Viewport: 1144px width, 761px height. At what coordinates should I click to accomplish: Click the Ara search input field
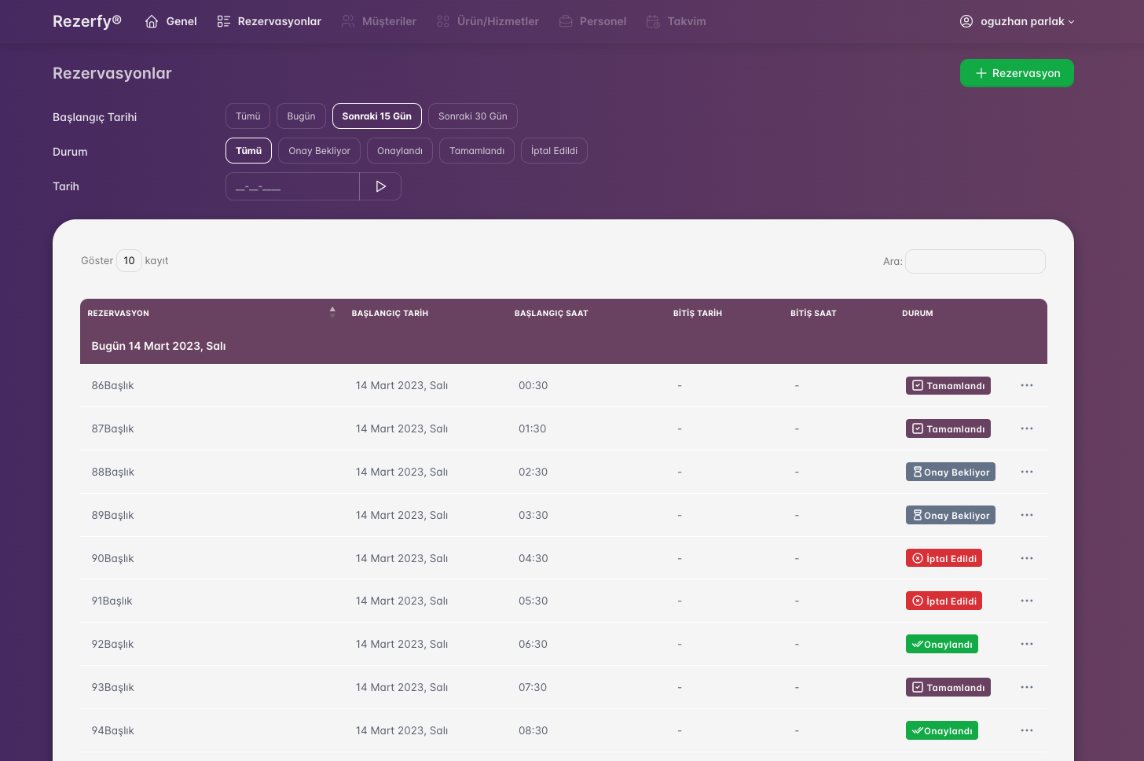975,262
